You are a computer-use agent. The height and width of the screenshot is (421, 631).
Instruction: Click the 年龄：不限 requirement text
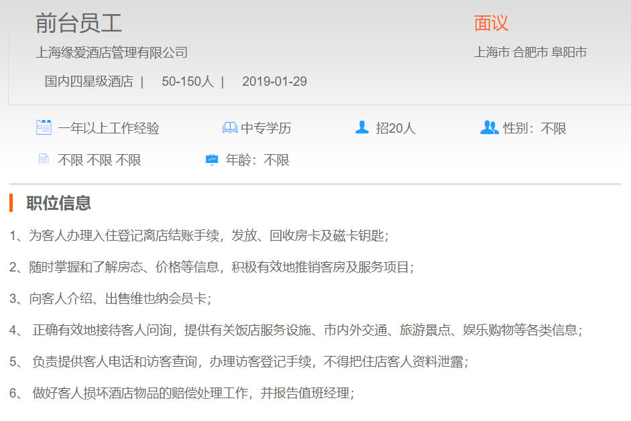point(257,160)
